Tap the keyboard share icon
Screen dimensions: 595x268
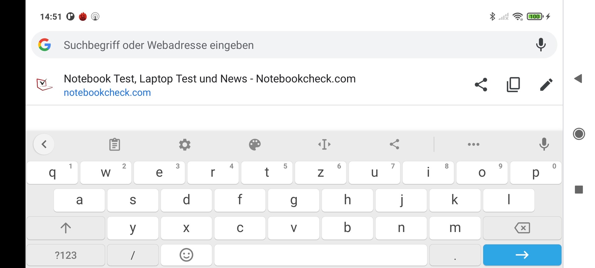394,144
